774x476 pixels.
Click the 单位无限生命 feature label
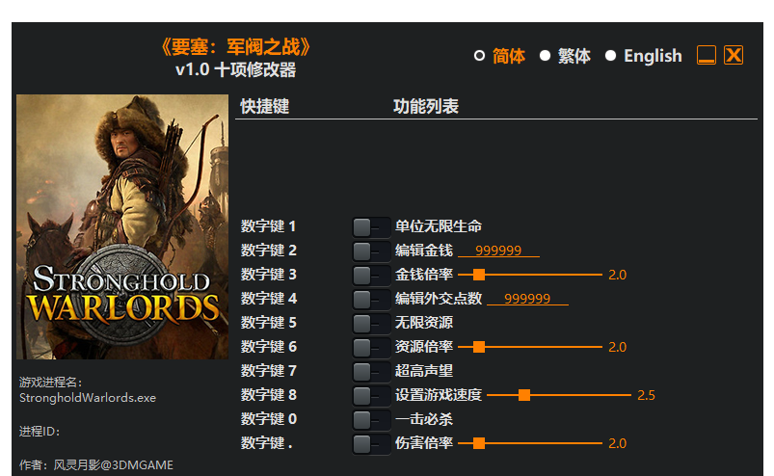(x=439, y=226)
